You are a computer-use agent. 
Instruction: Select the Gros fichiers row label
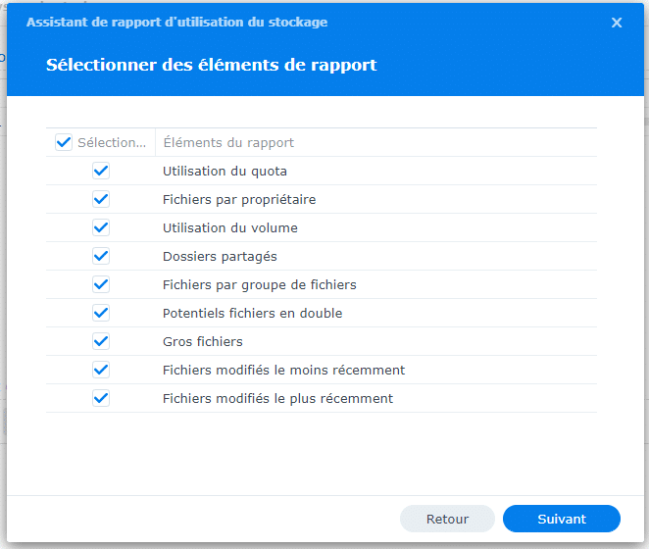tap(203, 341)
